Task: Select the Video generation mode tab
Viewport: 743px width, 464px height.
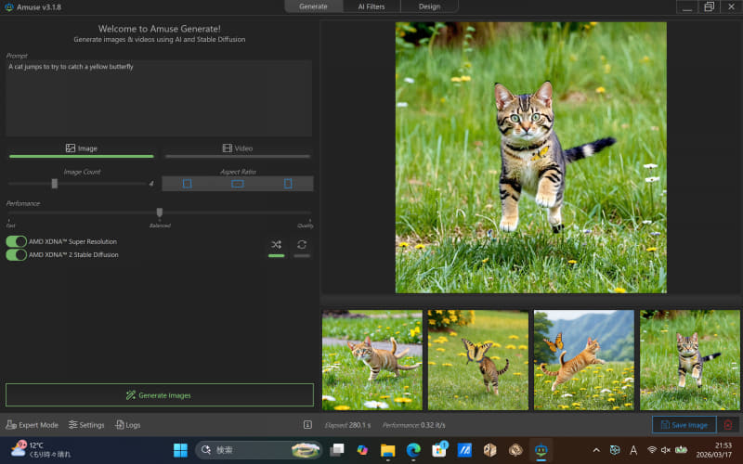Action: pyautogui.click(x=238, y=149)
